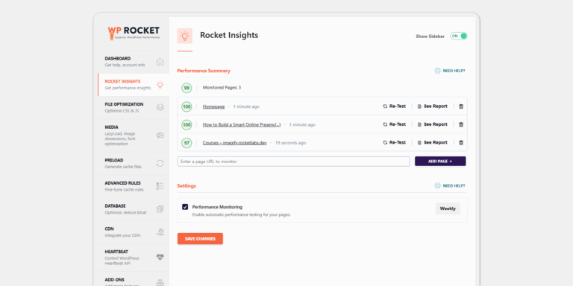
Task: Switch to the Preload section
Action: 134,163
